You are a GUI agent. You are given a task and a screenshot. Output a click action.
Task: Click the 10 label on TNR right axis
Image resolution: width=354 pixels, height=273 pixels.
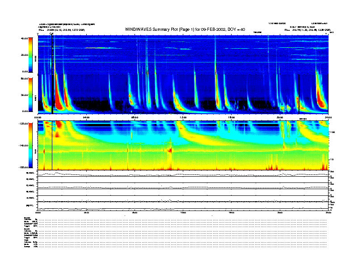pos(332,160)
